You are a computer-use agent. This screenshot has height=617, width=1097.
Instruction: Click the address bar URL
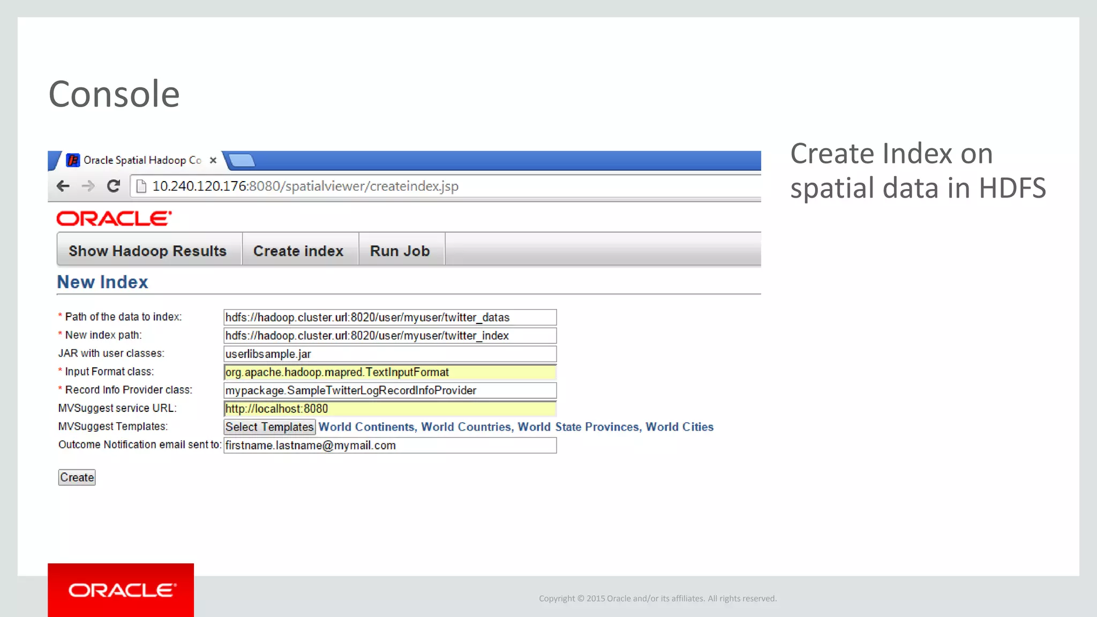(305, 186)
